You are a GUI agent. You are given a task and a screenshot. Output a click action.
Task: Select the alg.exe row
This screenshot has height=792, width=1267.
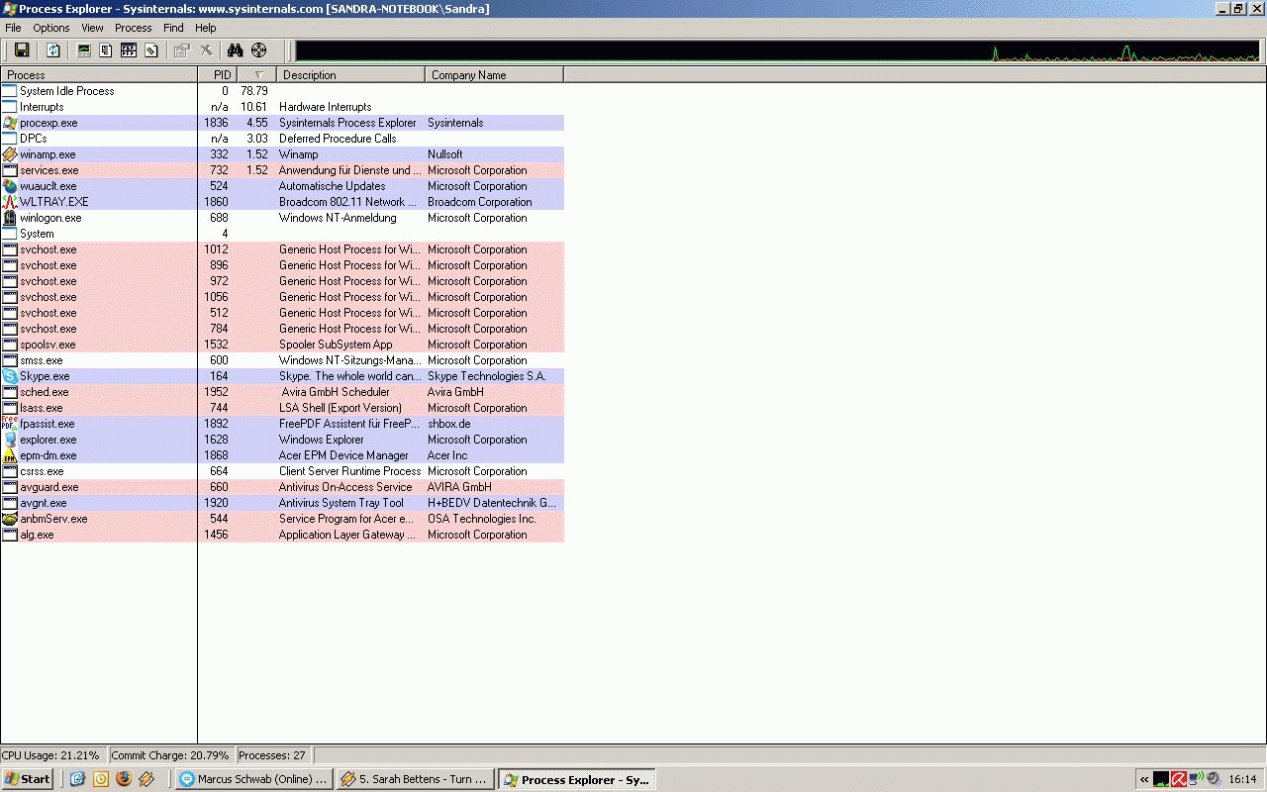282,535
